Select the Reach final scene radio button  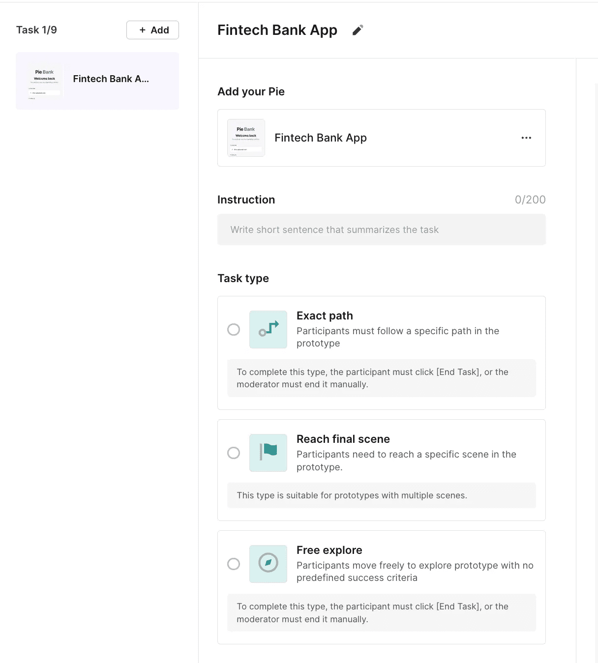(x=234, y=453)
